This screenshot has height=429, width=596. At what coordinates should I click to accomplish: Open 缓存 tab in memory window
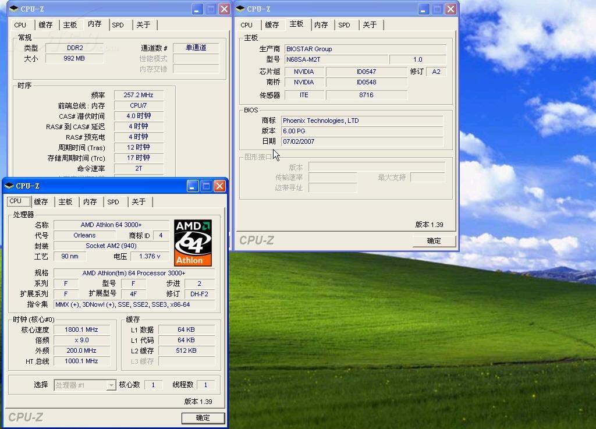point(45,25)
